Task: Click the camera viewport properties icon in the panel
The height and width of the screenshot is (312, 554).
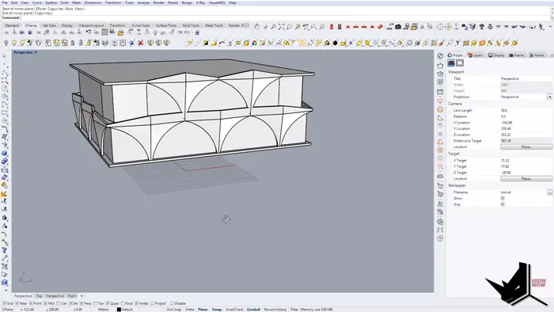Action: pos(451,63)
